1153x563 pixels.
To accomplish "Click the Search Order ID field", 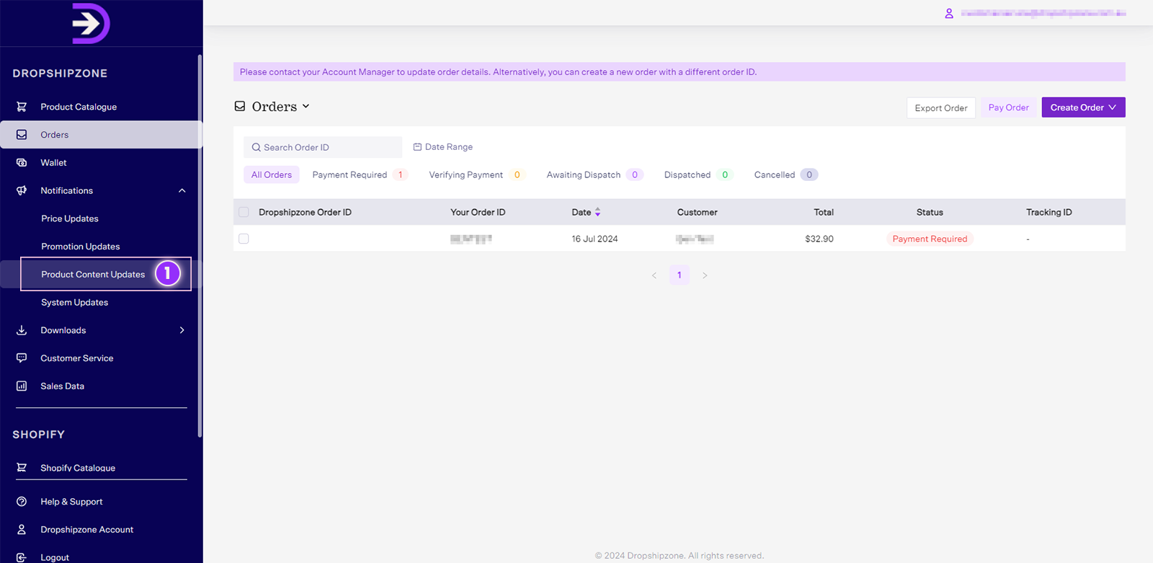I will (323, 147).
